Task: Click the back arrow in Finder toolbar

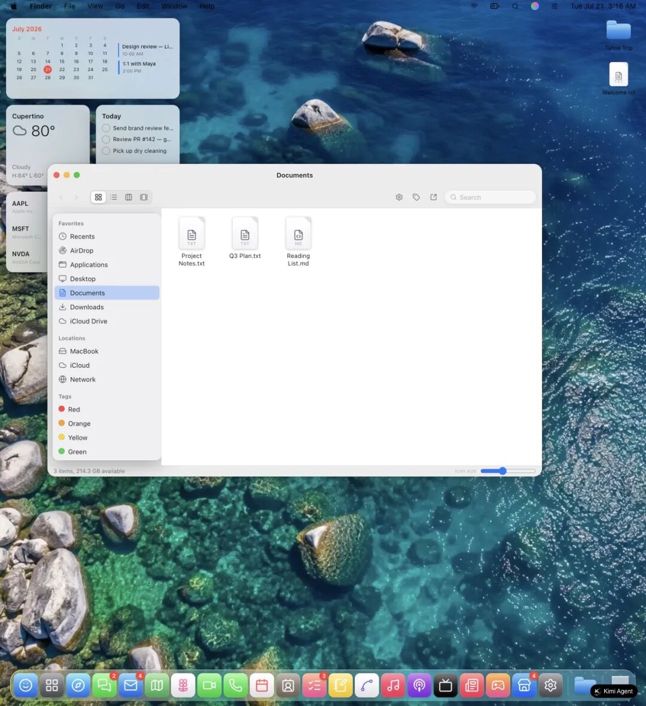Action: coord(61,197)
